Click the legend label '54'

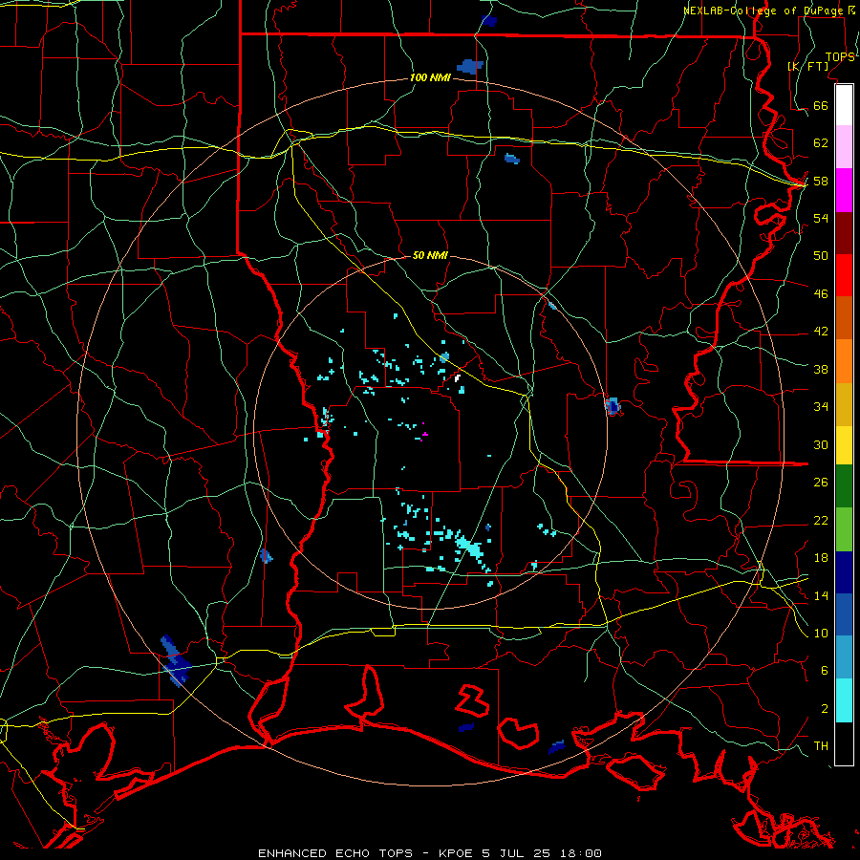coord(821,218)
